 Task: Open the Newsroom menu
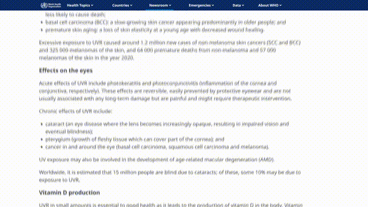160,5
